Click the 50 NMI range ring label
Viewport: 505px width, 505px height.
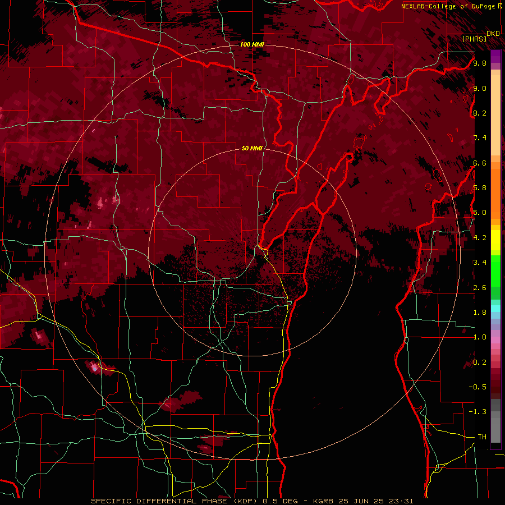tap(252, 148)
